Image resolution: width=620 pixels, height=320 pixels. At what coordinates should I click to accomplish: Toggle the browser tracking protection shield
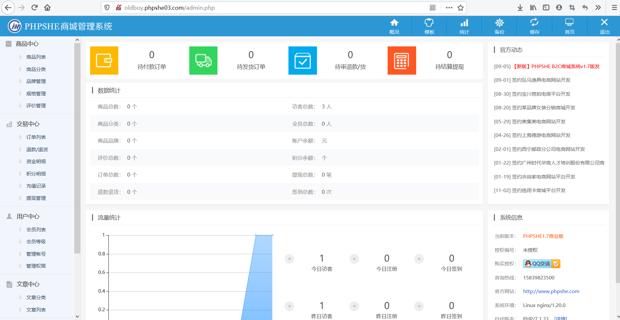[107, 7]
